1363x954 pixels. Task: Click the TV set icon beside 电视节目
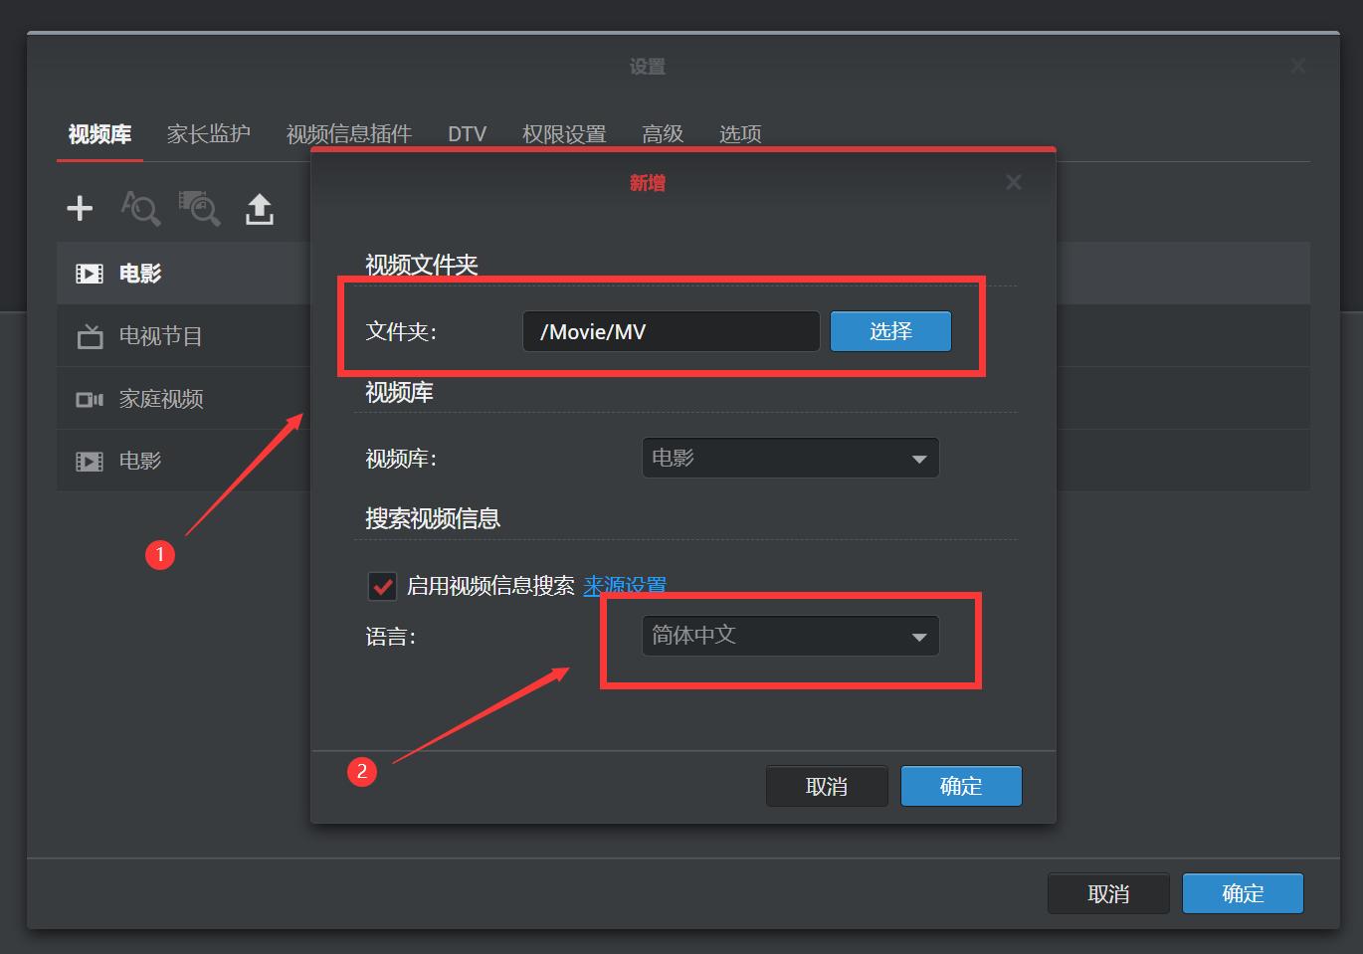(x=89, y=336)
